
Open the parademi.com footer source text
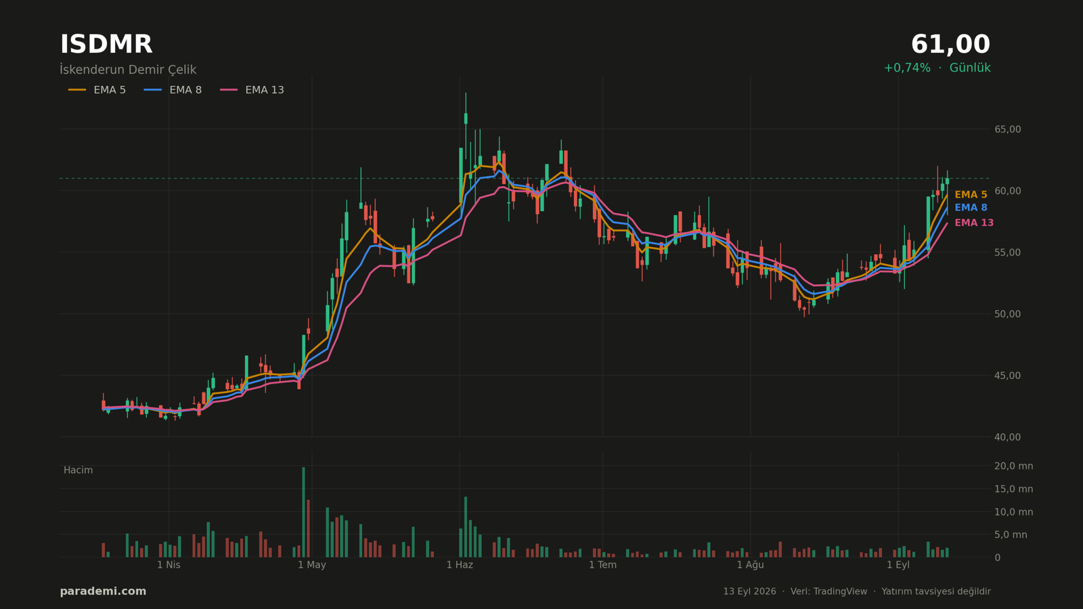[103, 591]
